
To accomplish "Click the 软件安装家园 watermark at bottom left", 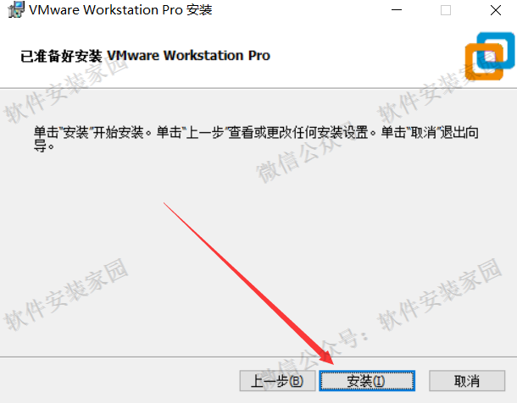I will pyautogui.click(x=65, y=295).
